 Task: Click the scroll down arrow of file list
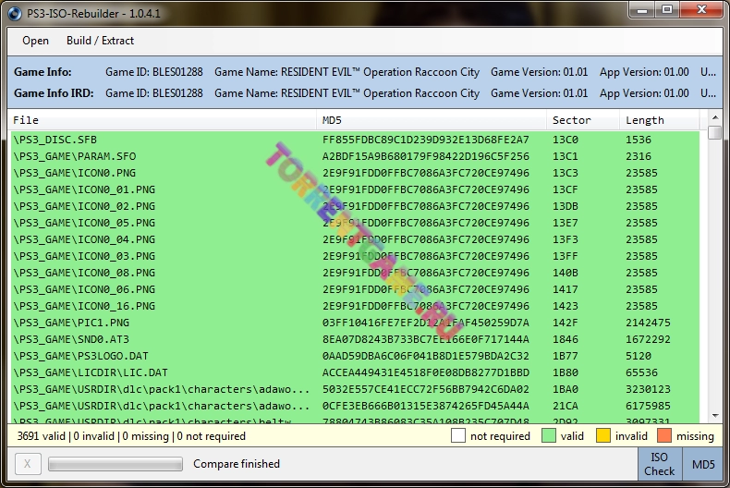pyautogui.click(x=714, y=417)
